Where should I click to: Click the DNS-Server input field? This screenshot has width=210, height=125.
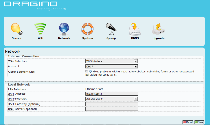[112, 109]
